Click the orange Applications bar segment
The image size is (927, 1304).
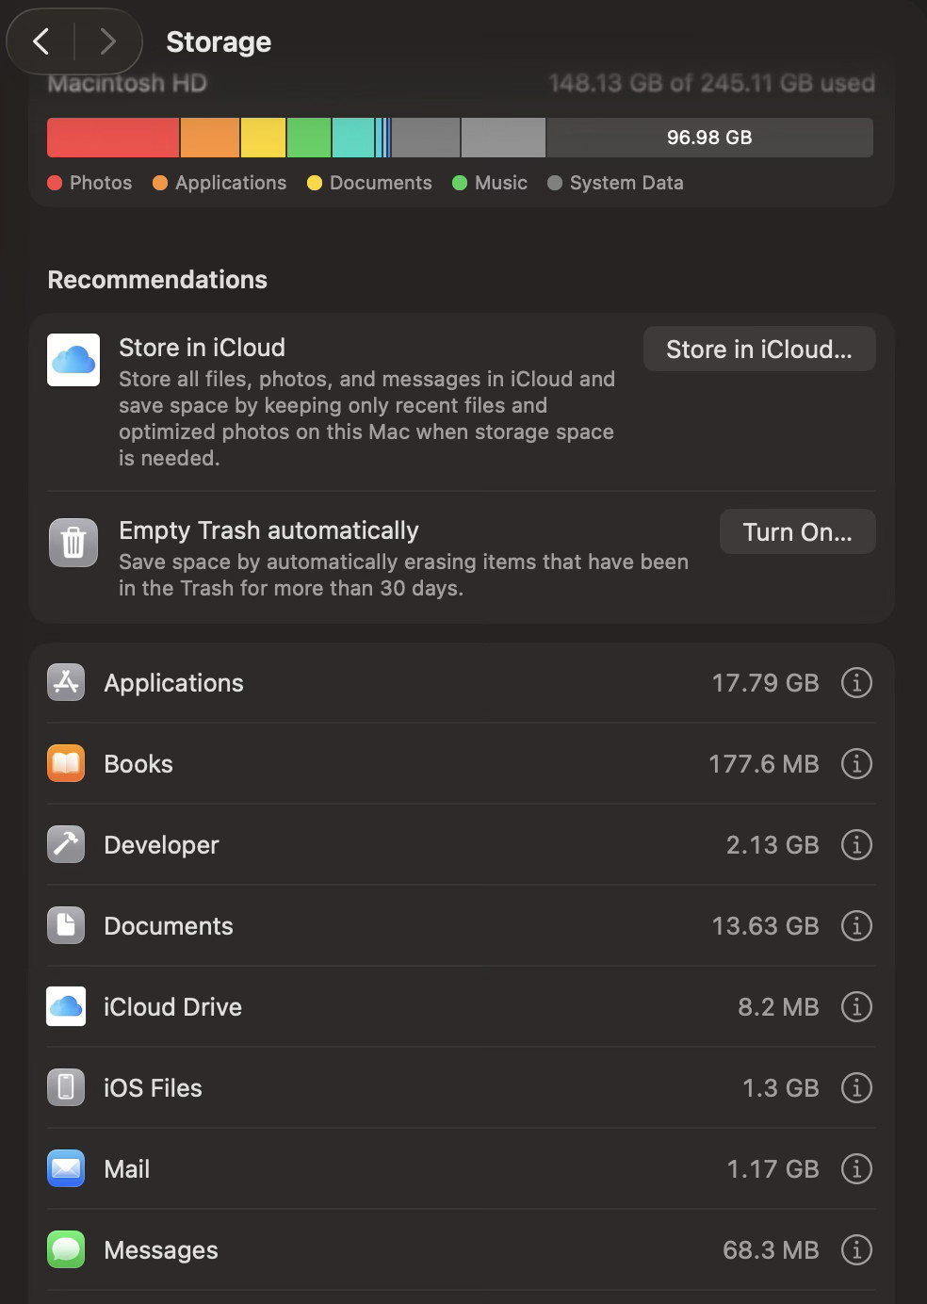coord(209,138)
